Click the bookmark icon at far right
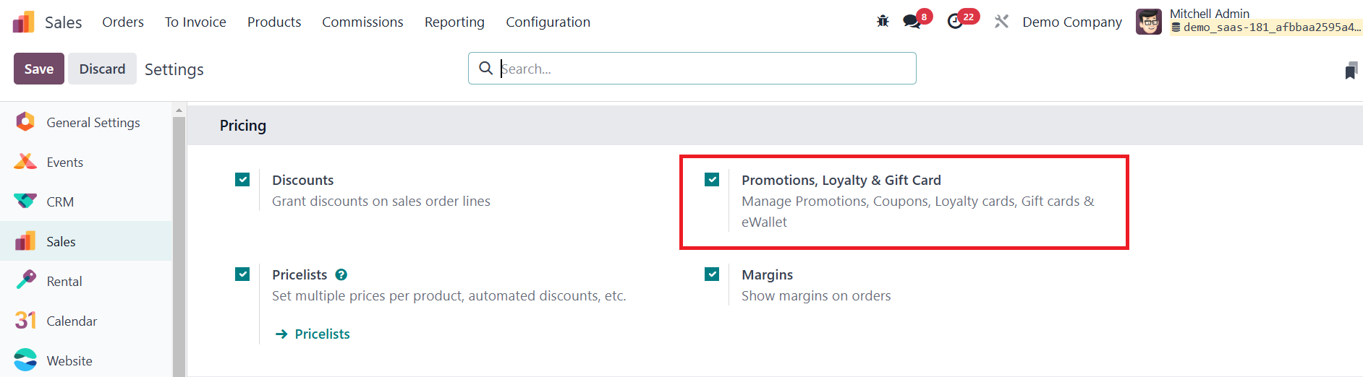 1351,70
